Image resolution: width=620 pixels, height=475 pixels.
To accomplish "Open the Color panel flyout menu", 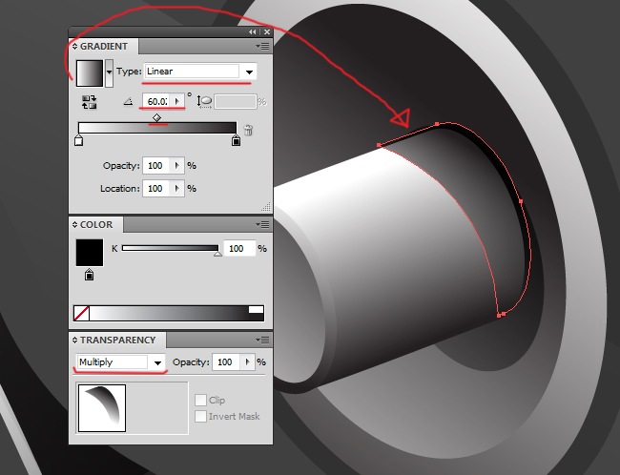I will tap(262, 225).
